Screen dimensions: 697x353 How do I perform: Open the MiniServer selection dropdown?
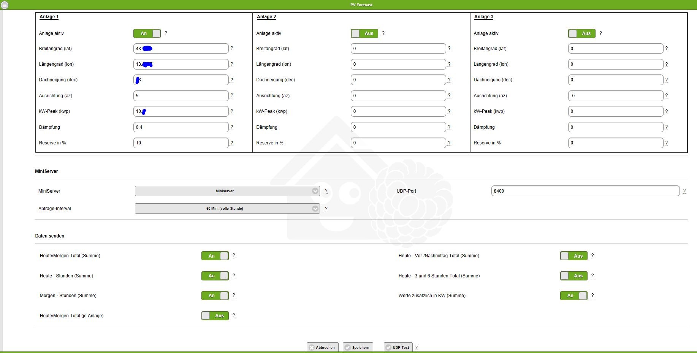click(227, 191)
